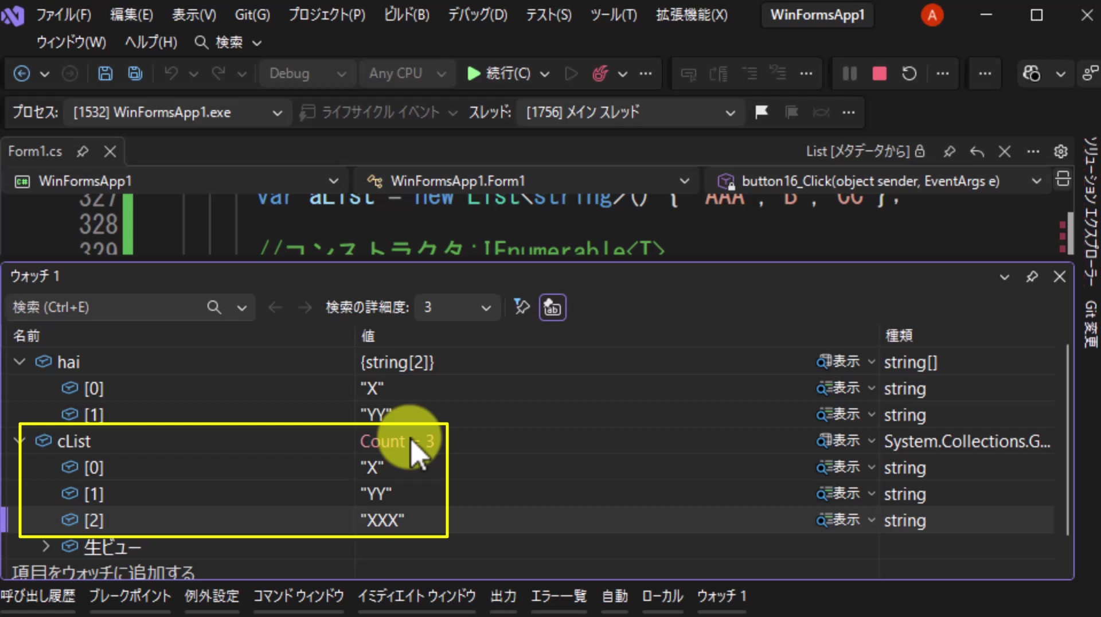
Task: Open the button16_Click member dropdown
Action: click(879, 181)
